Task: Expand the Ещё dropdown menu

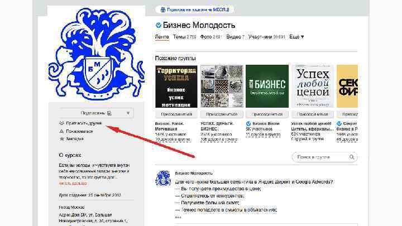Action: (296, 37)
